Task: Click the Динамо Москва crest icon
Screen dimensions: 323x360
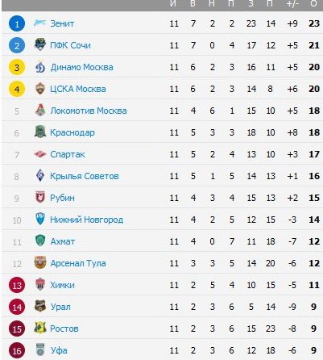Action: [40, 67]
